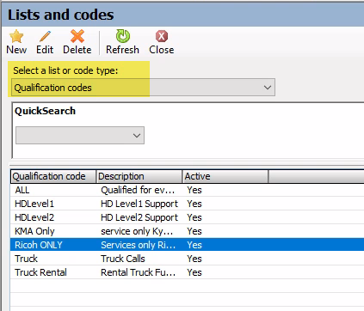Click the Edit pencil icon
Screen dimensions: 364x311
click(45, 37)
